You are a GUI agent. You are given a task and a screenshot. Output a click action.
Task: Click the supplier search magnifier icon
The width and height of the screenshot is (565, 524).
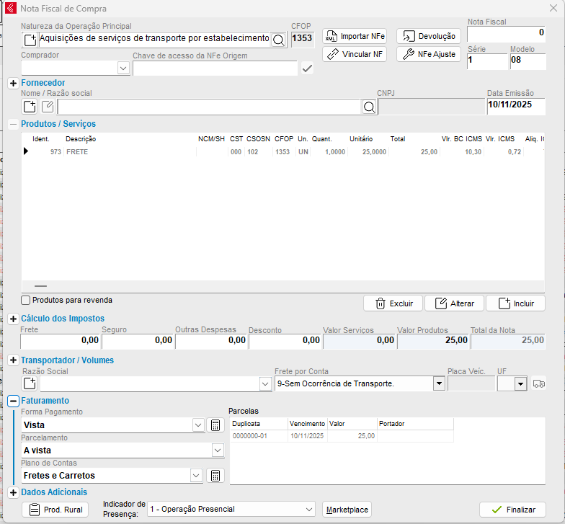pos(368,107)
